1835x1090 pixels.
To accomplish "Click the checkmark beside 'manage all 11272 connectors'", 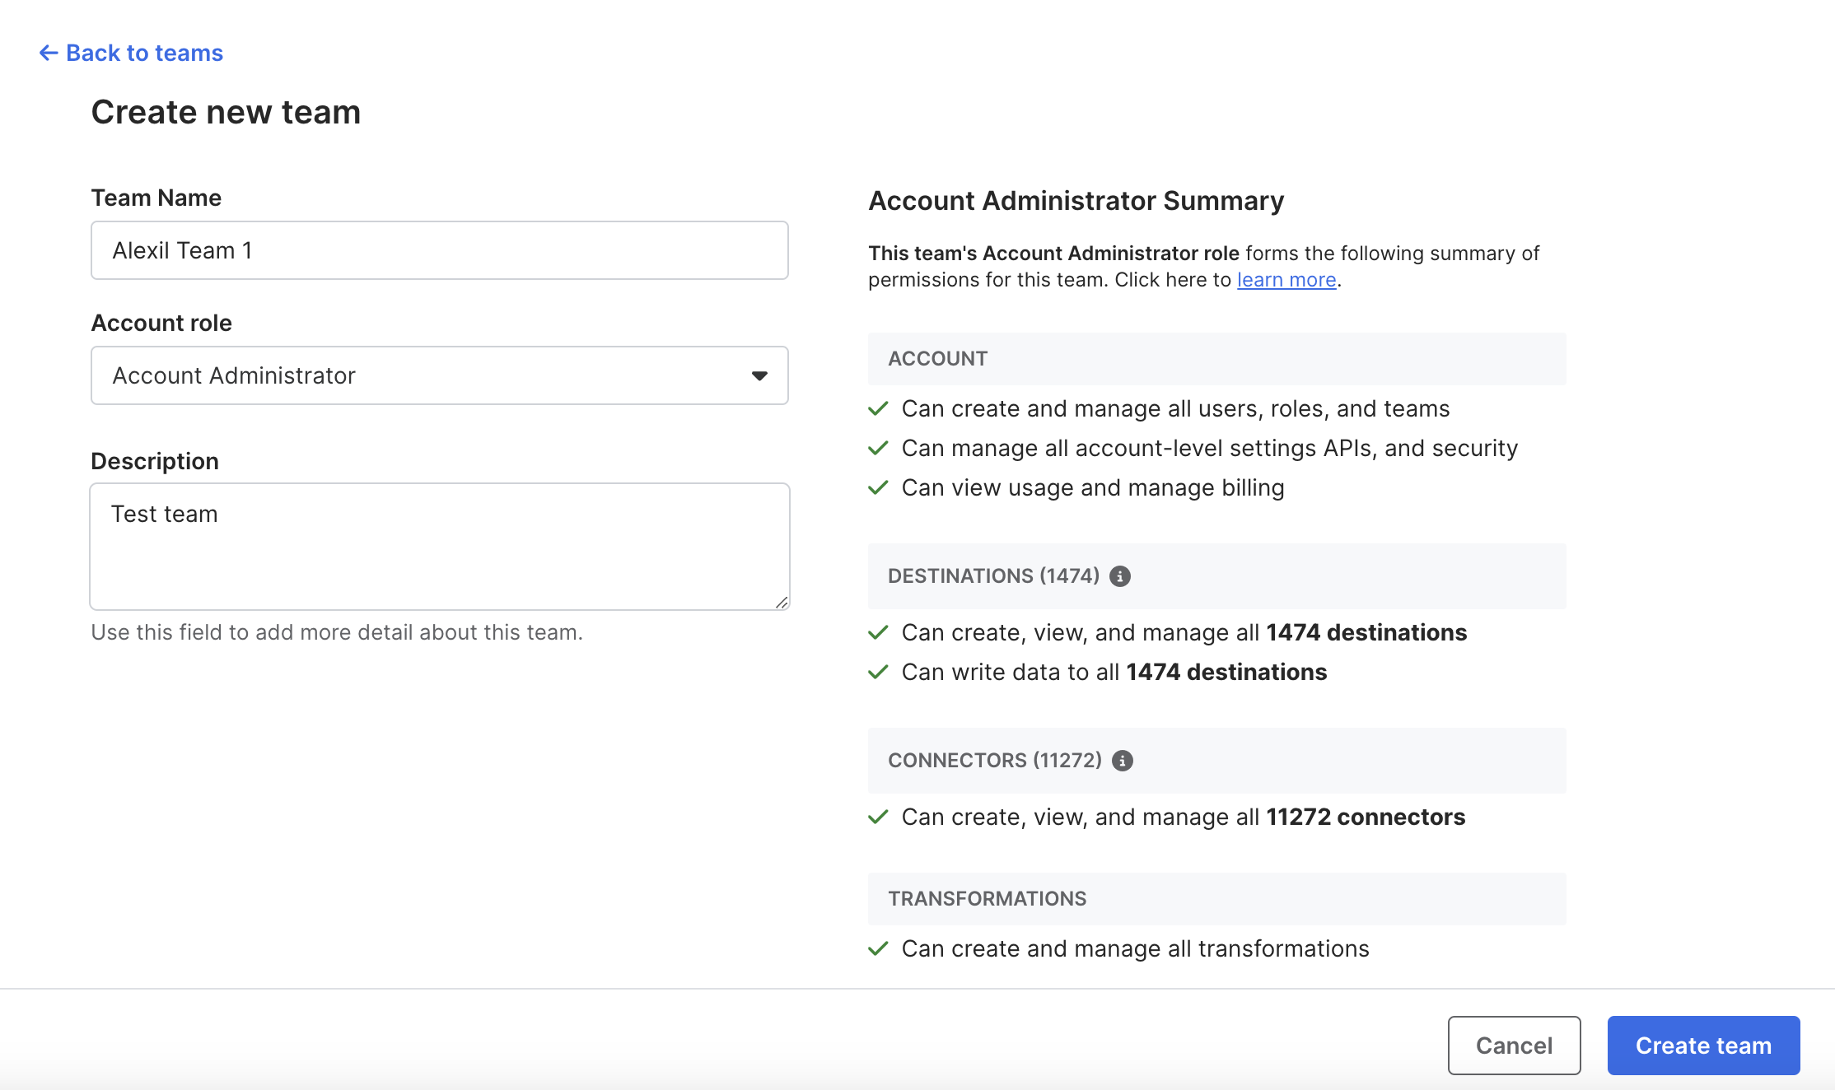I will (879, 817).
